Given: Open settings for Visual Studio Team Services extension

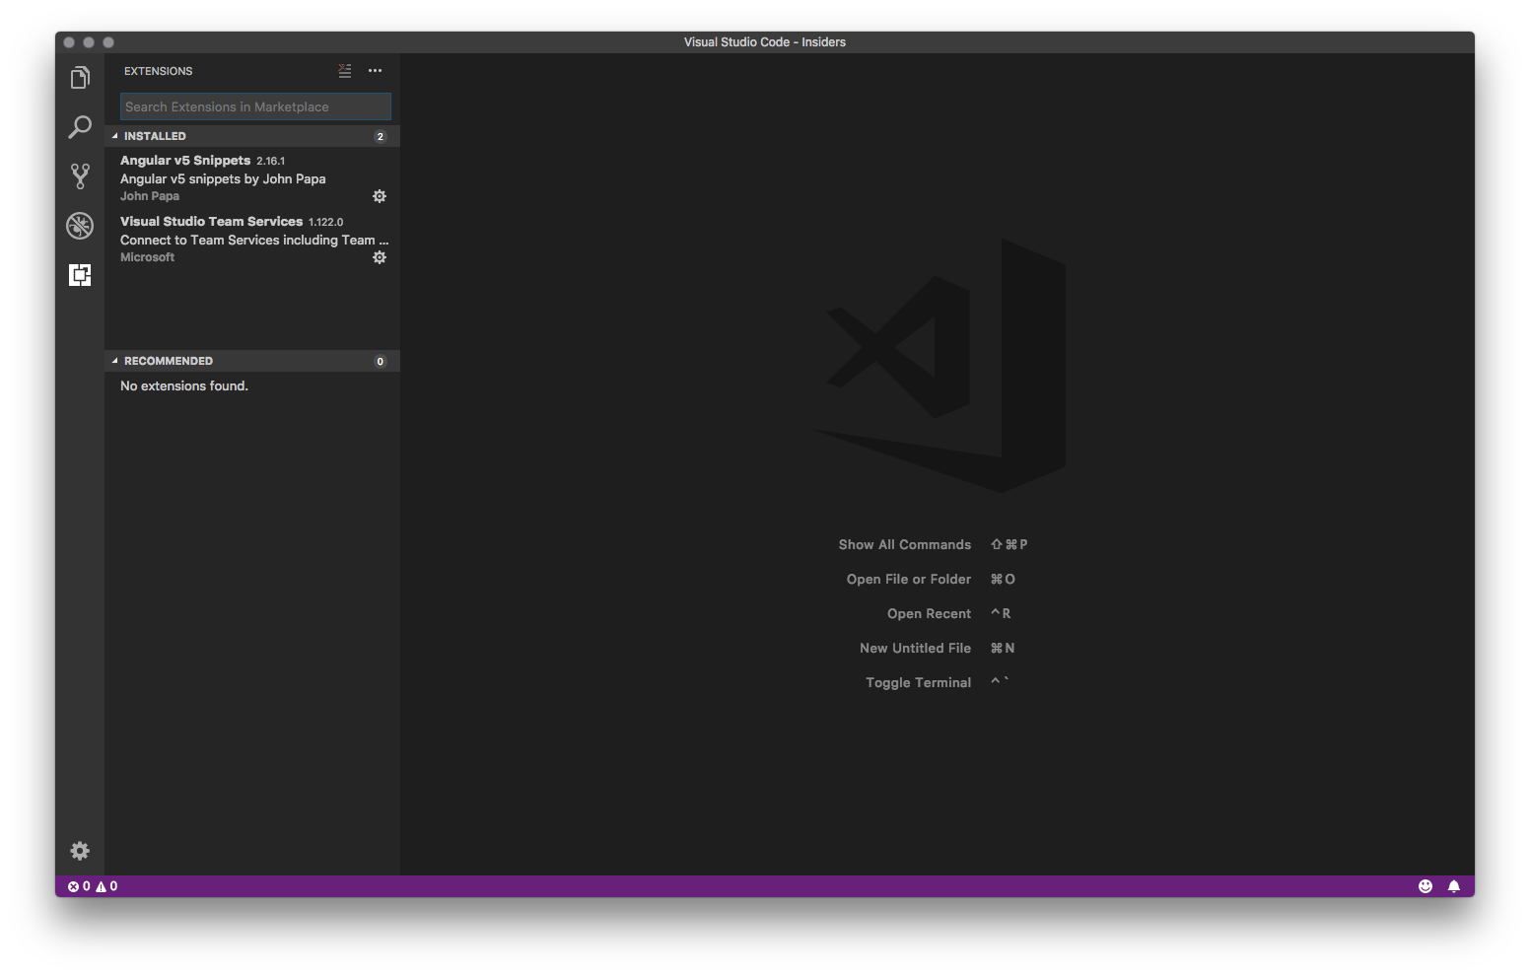Looking at the screenshot, I should (380, 257).
